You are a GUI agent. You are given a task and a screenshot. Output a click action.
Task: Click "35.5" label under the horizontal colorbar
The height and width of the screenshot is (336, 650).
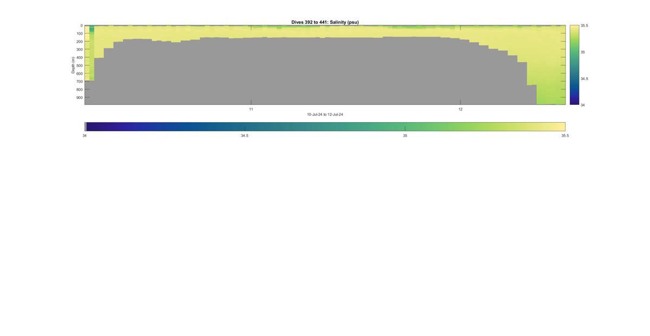point(565,136)
